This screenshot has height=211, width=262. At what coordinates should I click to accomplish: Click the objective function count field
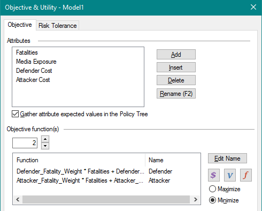click(x=25, y=143)
